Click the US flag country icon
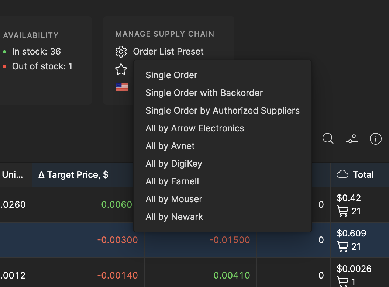 (121, 87)
